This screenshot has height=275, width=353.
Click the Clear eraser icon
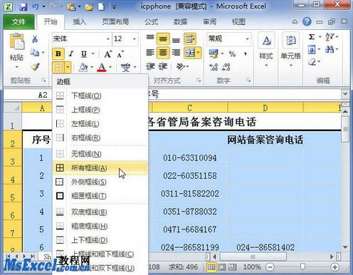[x=312, y=62]
